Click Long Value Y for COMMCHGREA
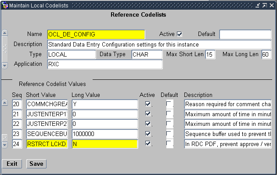The width and height of the screenshot is (277, 175). [x=105, y=104]
